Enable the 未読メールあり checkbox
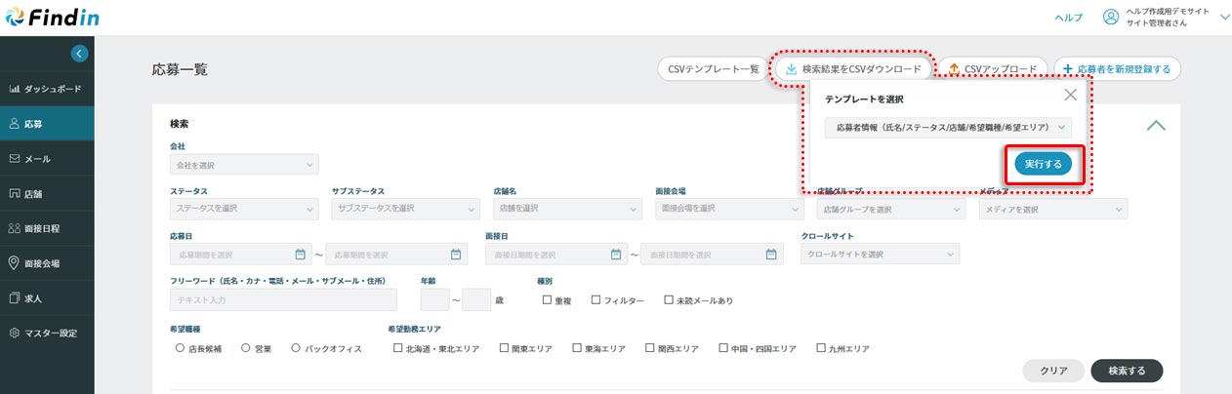 point(669,300)
